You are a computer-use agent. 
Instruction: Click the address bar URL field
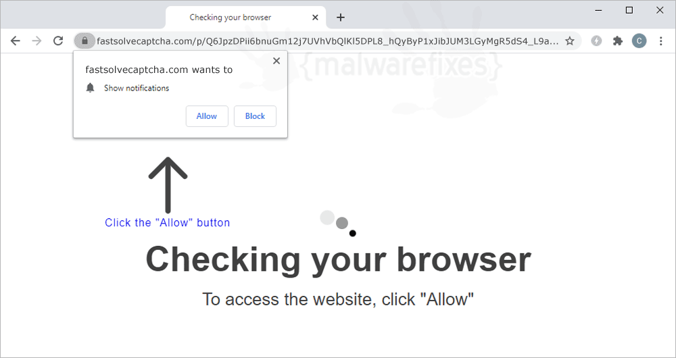(328, 41)
